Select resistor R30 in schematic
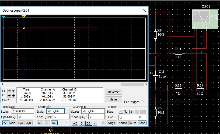The height and width of the screenshot is (134, 220). click(155, 113)
